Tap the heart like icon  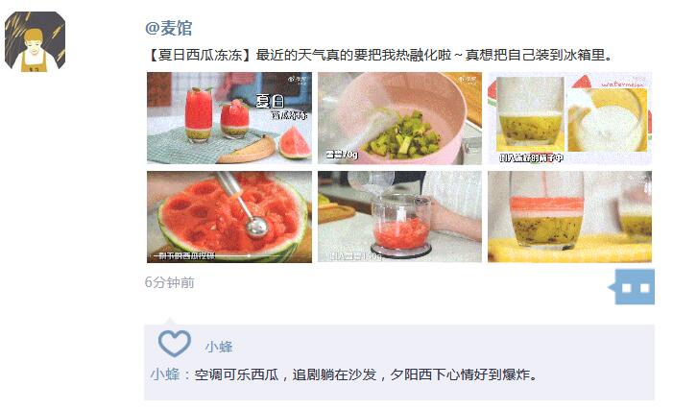175,344
